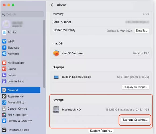Click the Displays section heading
Screen dimensions: 156x134
(x=59, y=67)
